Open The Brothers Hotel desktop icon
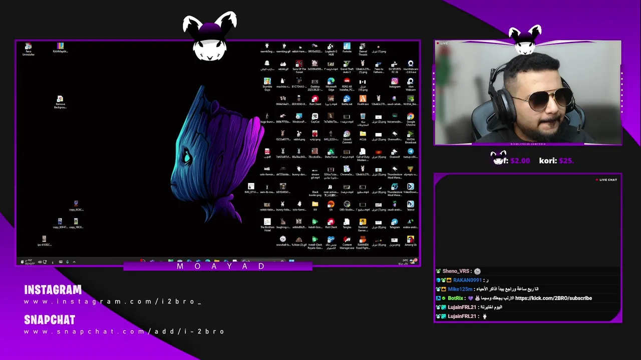Image resolution: width=641 pixels, height=360 pixels. (267, 225)
